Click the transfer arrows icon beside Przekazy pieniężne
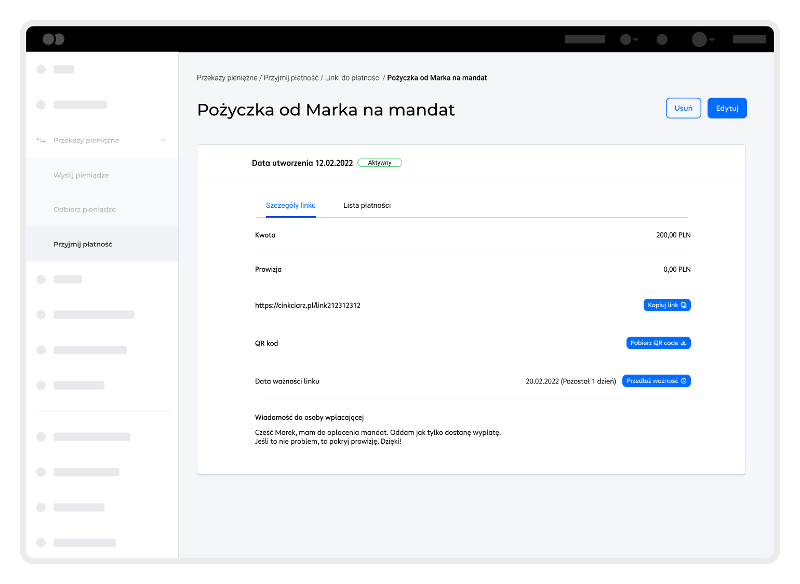 [x=41, y=140]
